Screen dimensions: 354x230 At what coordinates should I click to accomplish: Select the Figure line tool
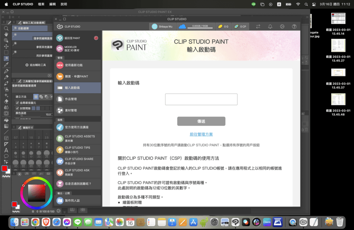pyautogui.click(x=6, y=132)
